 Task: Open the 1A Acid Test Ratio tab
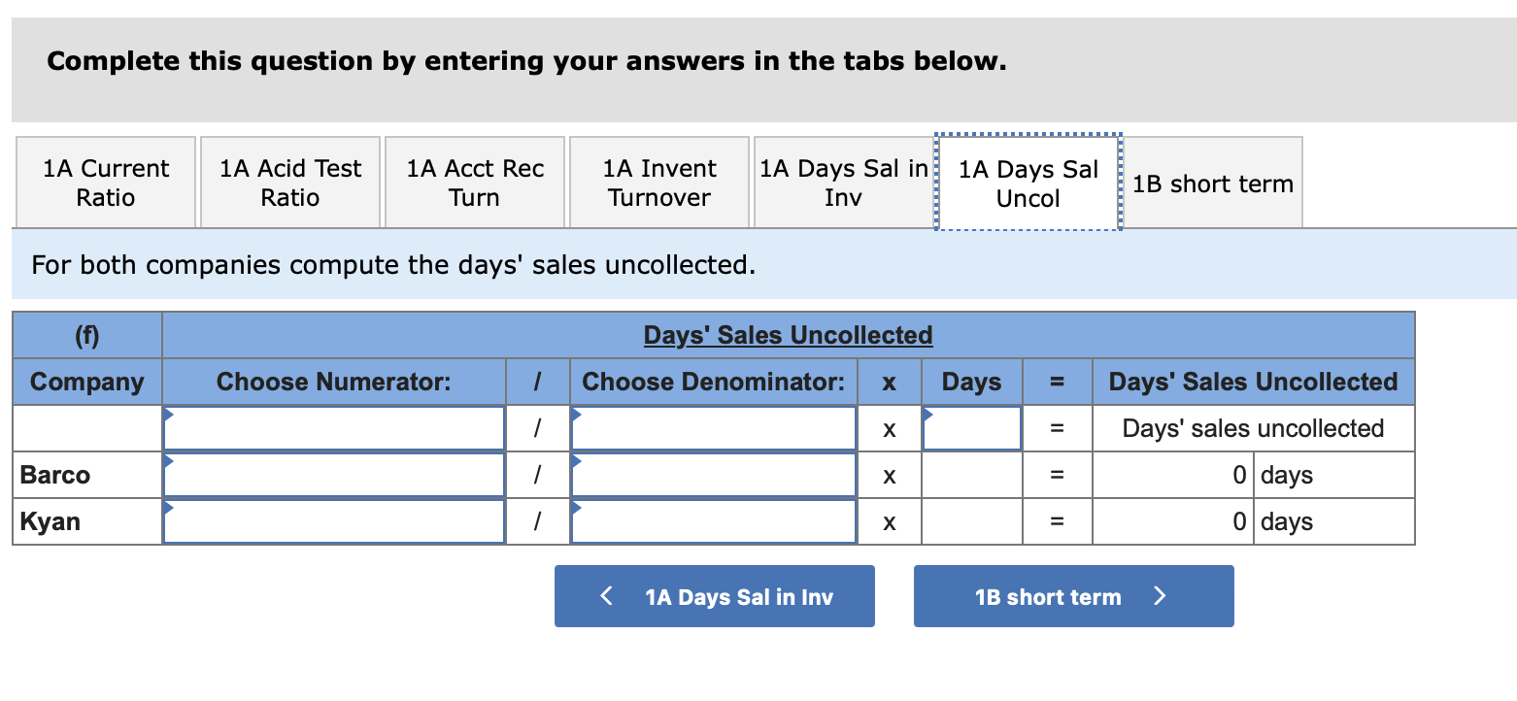(x=289, y=182)
